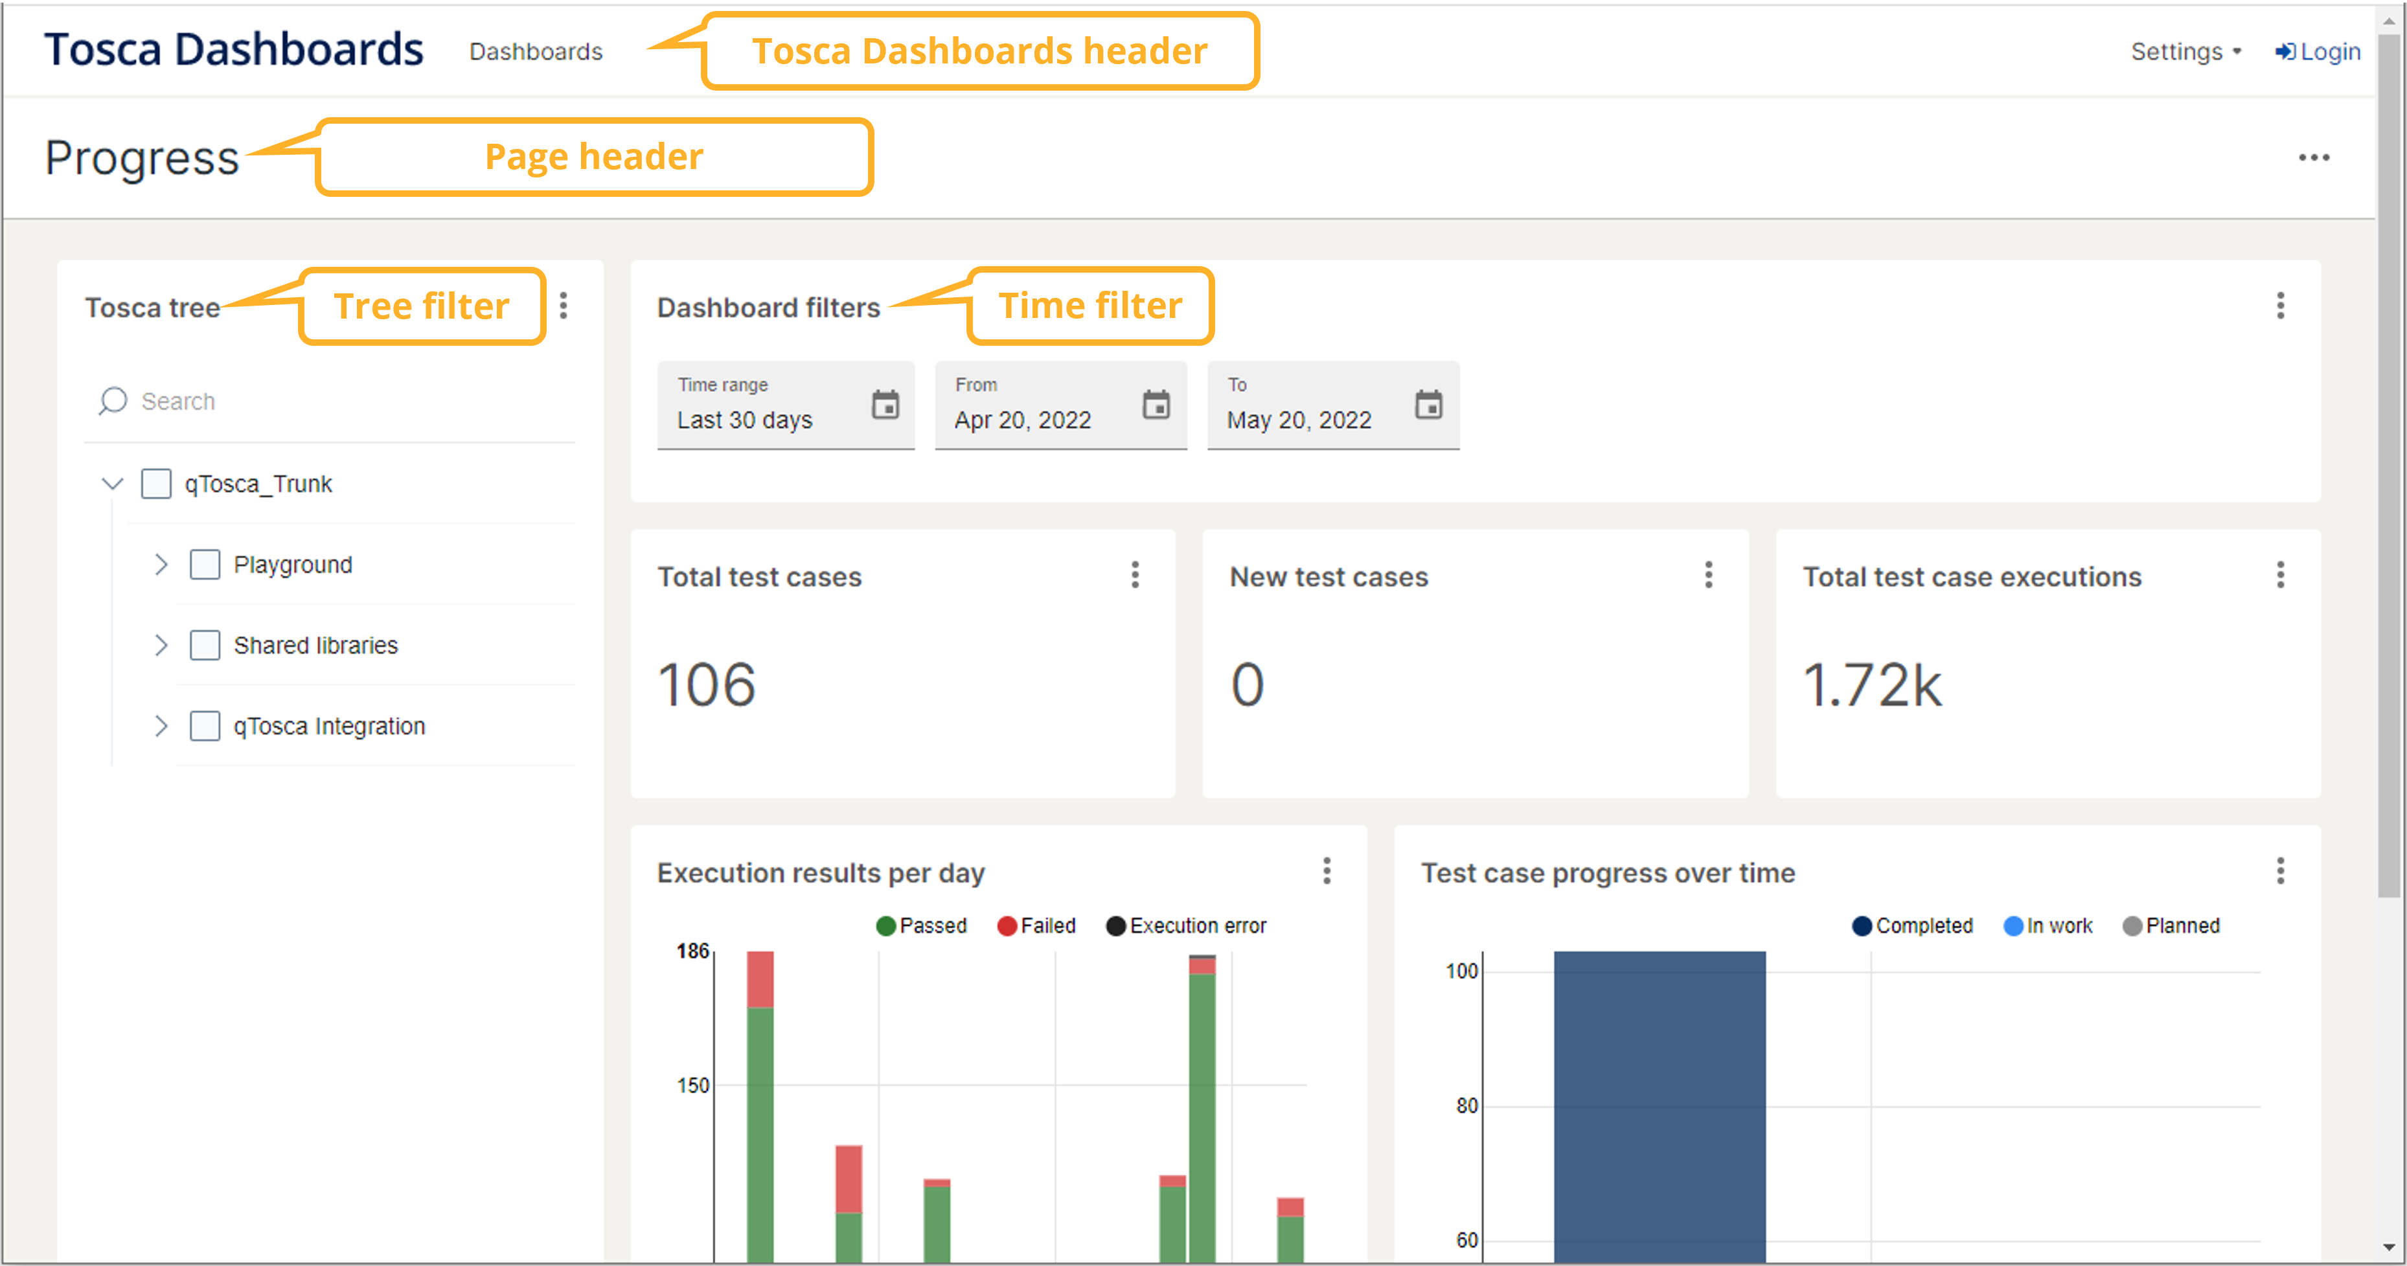
Task: Check the qTosca Integration checkbox
Action: [205, 726]
